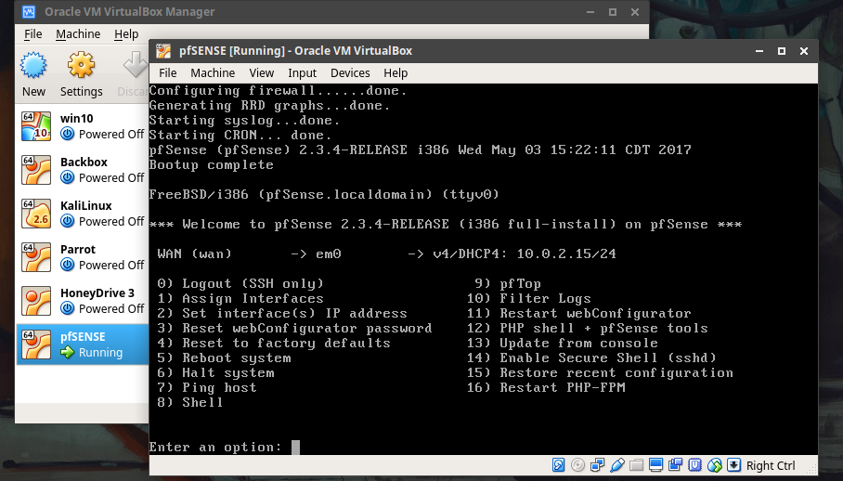Select the KaliLinux virtual machine name
Image resolution: width=843 pixels, height=481 pixels.
86,205
